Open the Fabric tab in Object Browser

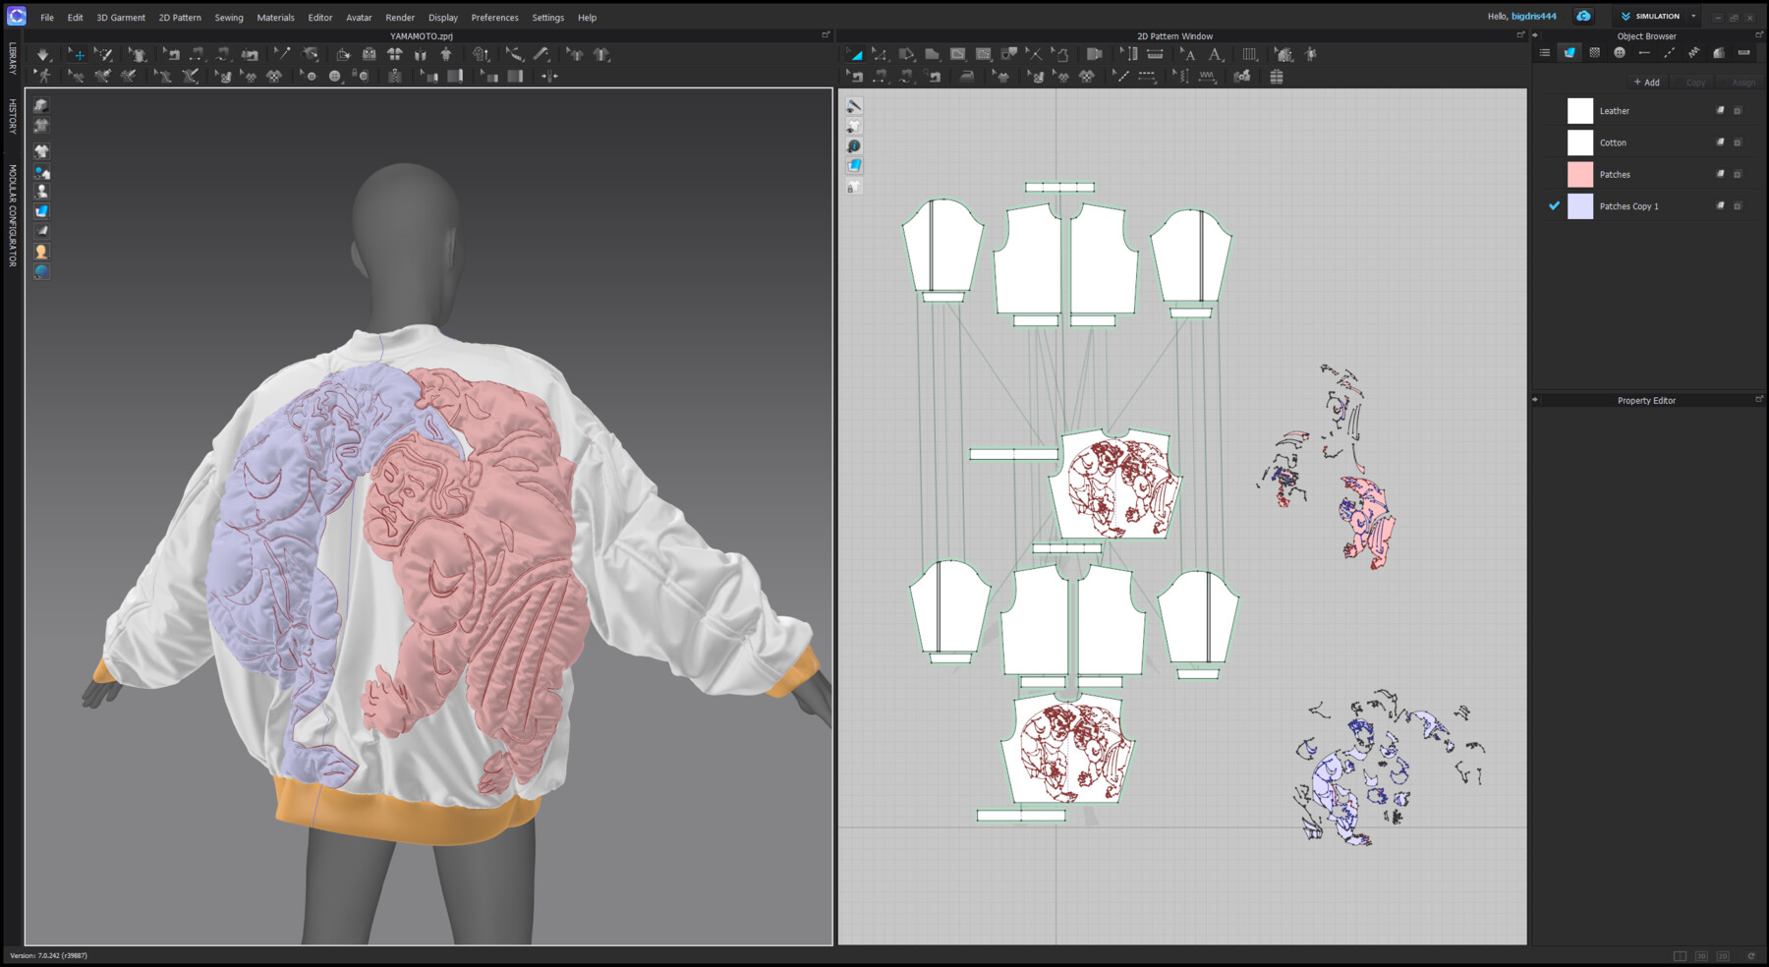tap(1569, 52)
